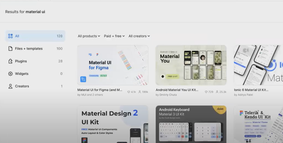The width and height of the screenshot is (283, 143).
Task: Open Telerik & Kendo UI Kit thumbnail
Action: click(258, 124)
